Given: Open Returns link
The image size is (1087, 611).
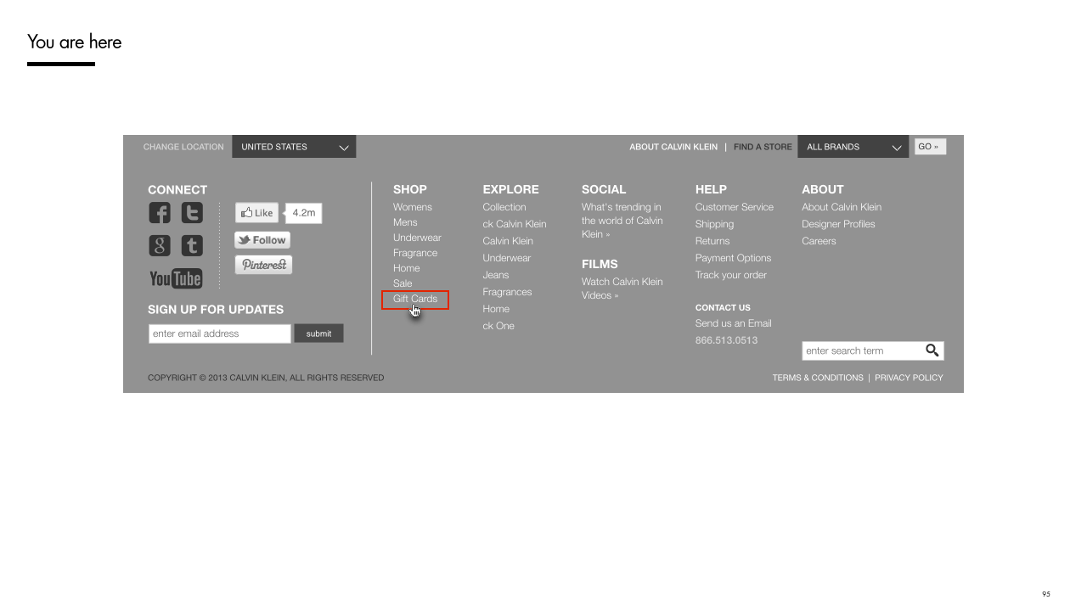Looking at the screenshot, I should point(712,241).
